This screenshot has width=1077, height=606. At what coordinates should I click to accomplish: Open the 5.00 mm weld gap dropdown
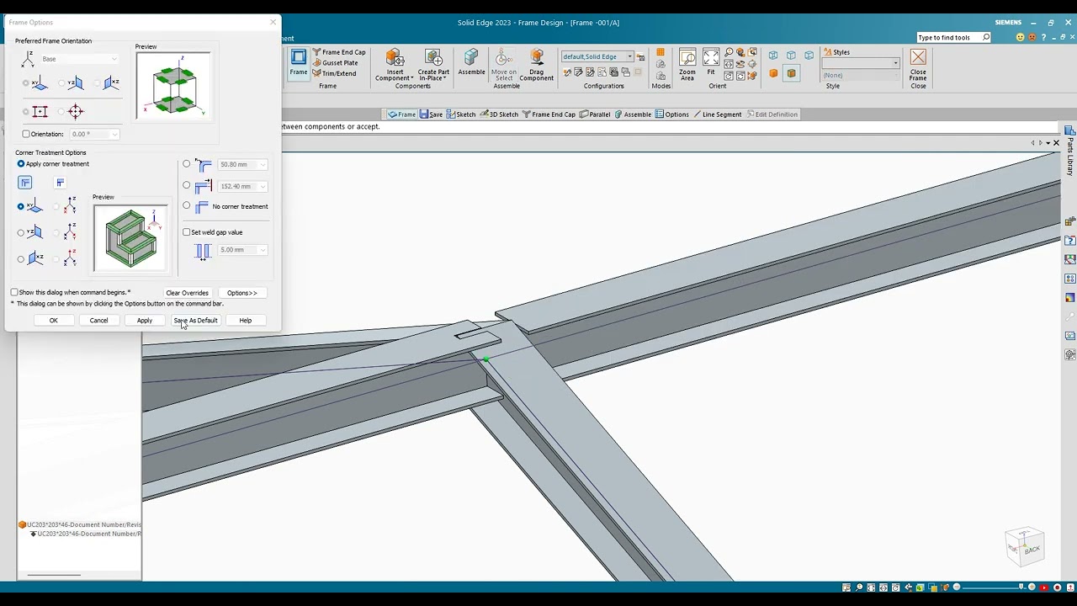click(263, 250)
